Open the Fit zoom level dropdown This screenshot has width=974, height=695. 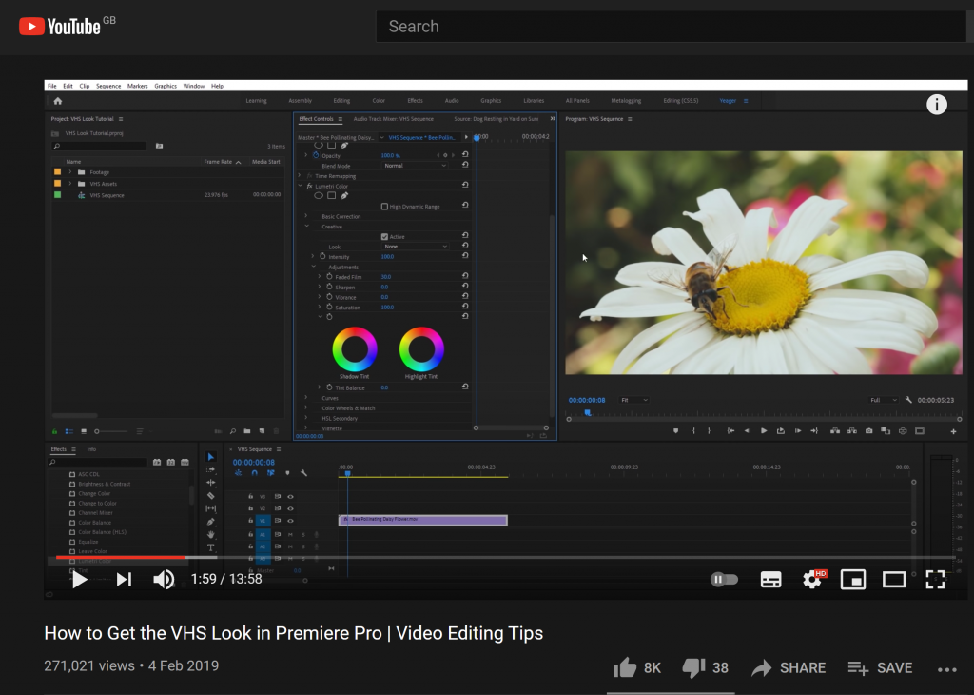(634, 401)
